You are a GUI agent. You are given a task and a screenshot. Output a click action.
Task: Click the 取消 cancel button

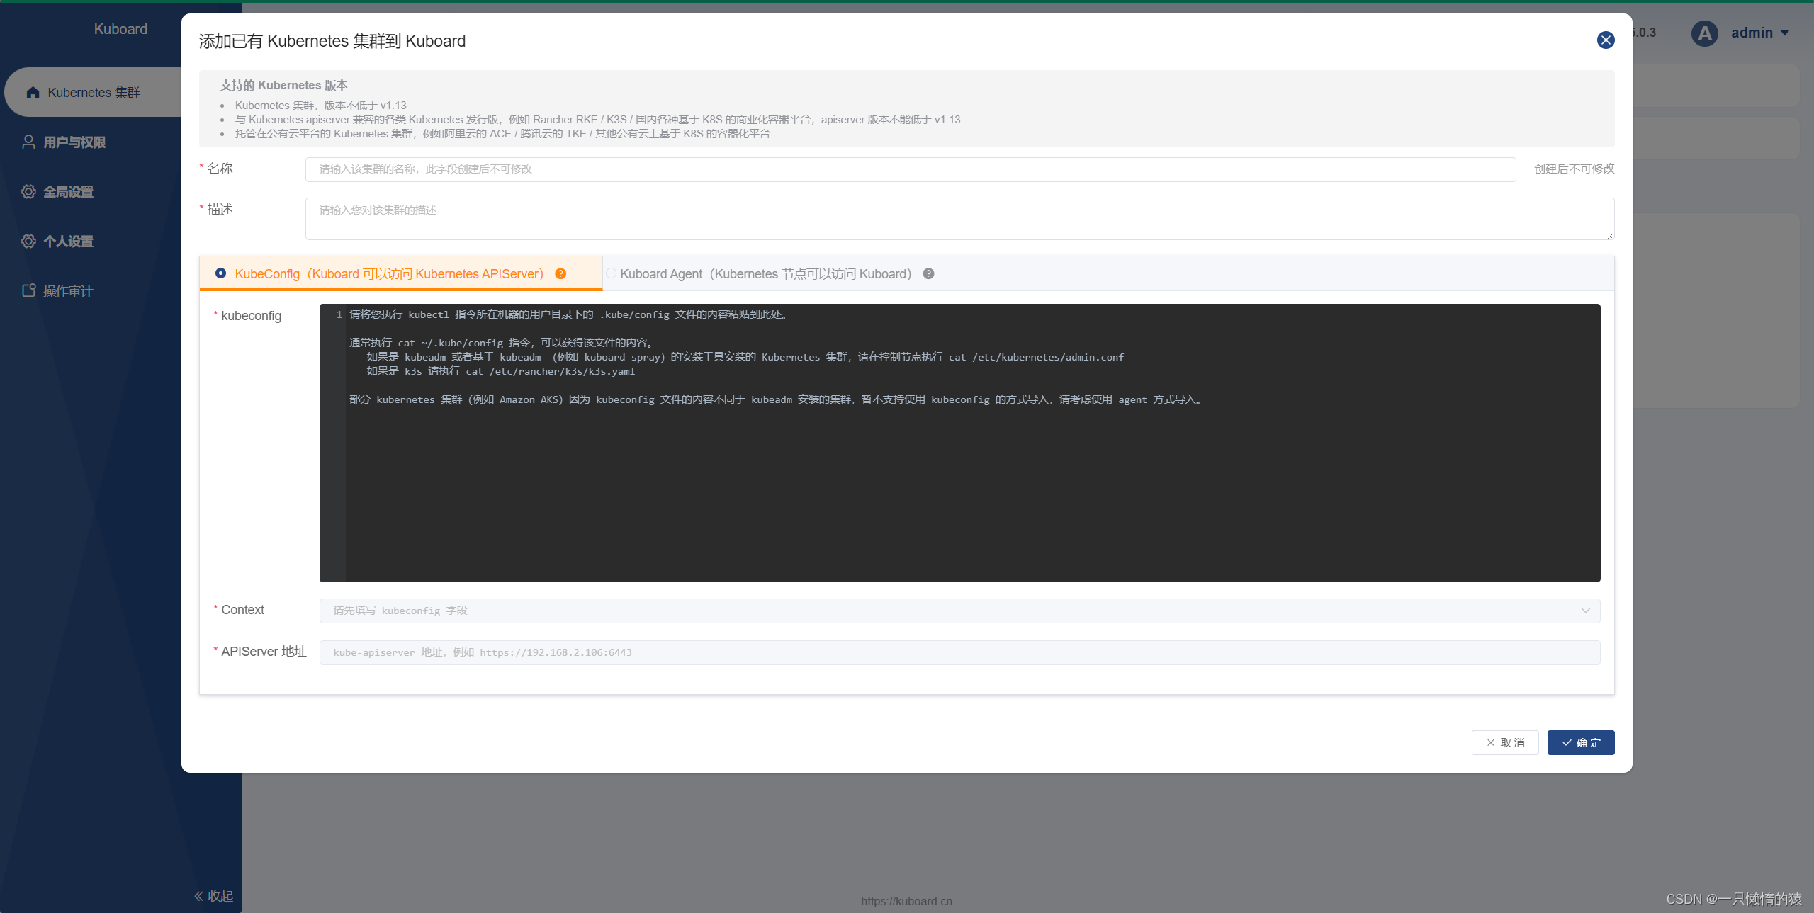tap(1505, 742)
